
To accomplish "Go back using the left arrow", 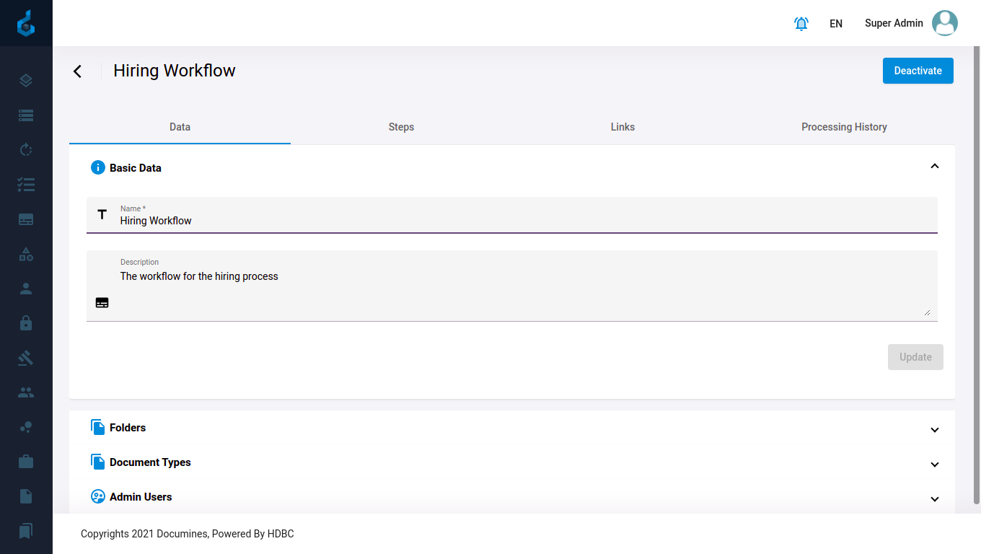I will tap(78, 71).
